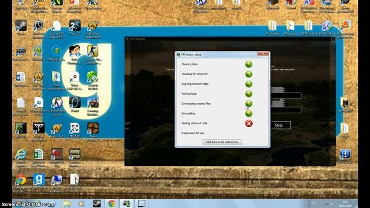Click the system tray clock
Viewport: 370px width, 208px height.
(345, 204)
